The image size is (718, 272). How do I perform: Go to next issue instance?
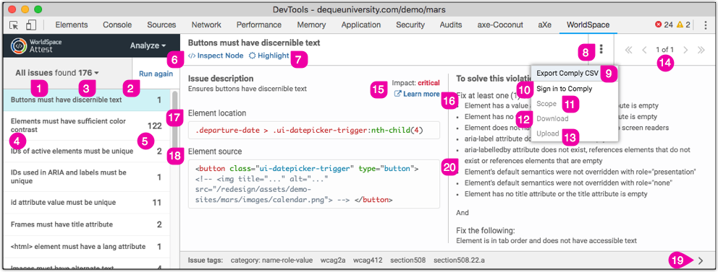pos(685,50)
